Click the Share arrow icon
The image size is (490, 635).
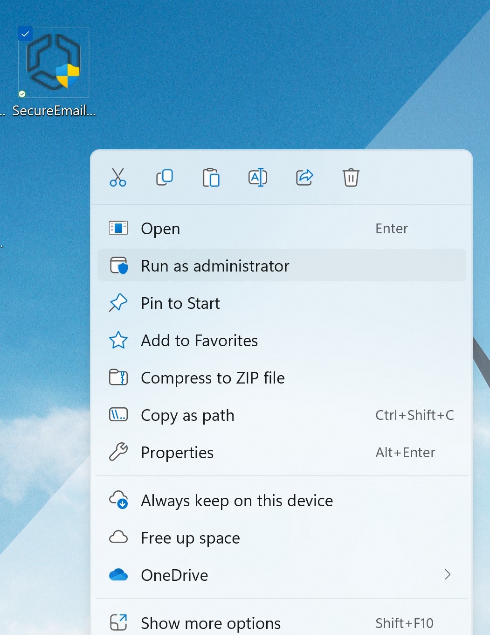tap(304, 177)
